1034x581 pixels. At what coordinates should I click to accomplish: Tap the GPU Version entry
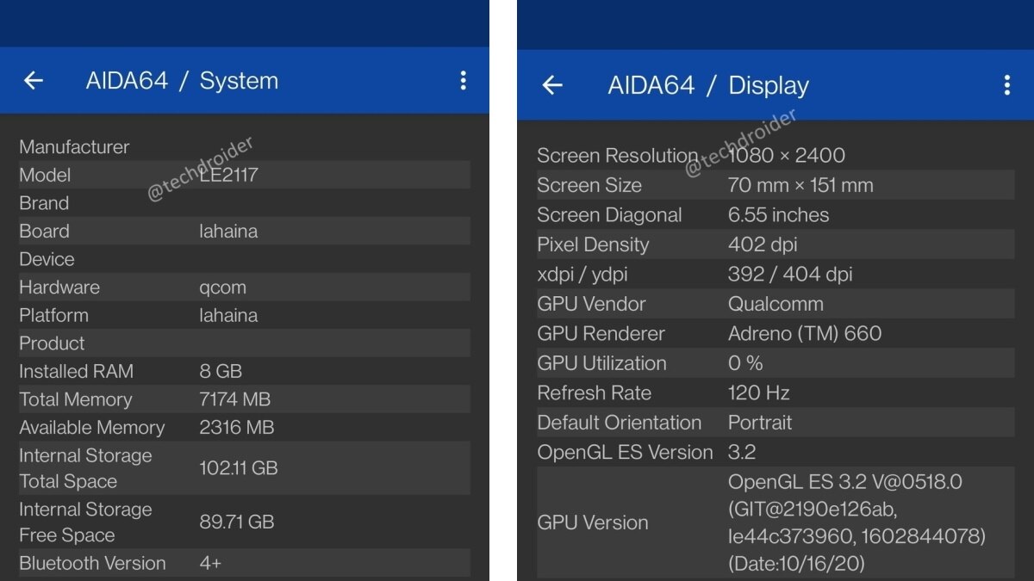click(x=775, y=522)
